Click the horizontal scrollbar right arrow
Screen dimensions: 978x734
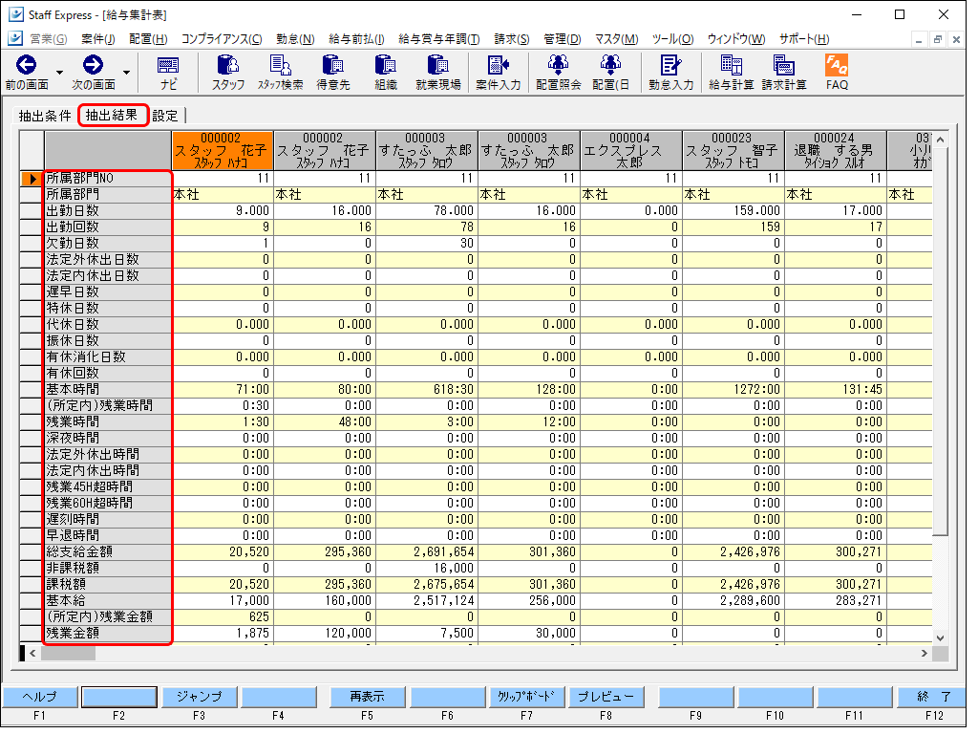pyautogui.click(x=925, y=653)
